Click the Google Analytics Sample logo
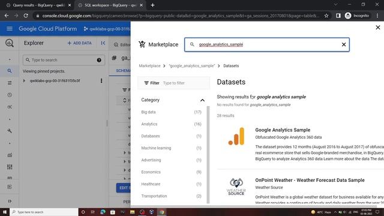Image resolution: width=384 pixels, height=216 pixels. (236, 136)
